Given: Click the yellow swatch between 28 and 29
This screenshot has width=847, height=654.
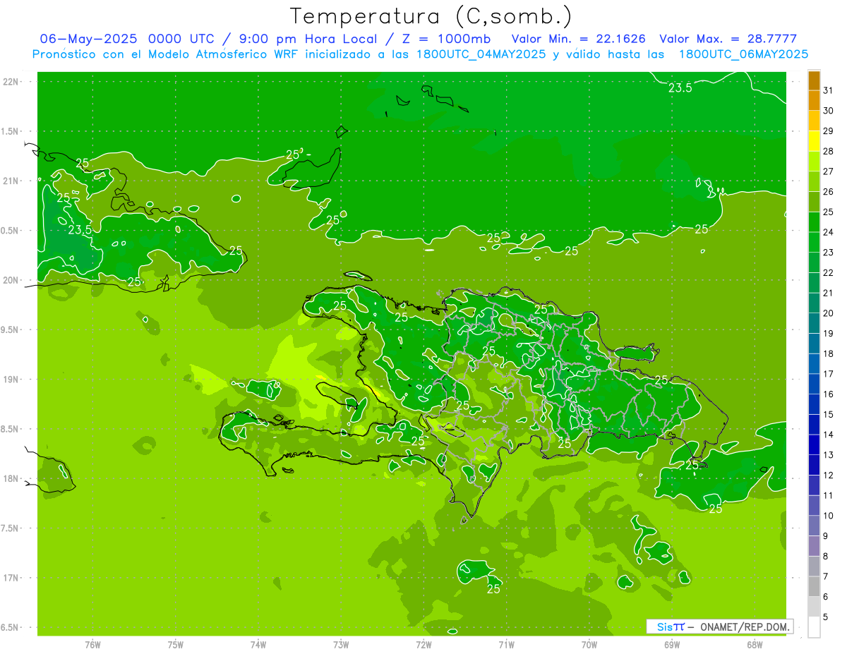Looking at the screenshot, I should [814, 141].
